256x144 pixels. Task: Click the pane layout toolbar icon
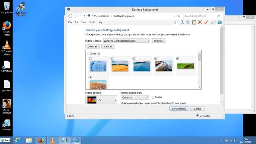tap(176, 22)
